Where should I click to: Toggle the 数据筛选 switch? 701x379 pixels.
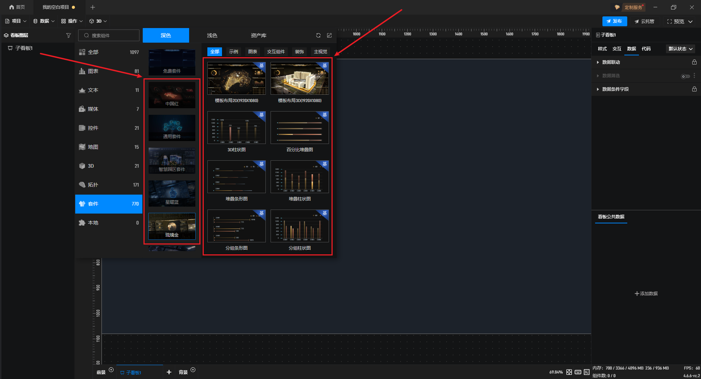point(685,76)
